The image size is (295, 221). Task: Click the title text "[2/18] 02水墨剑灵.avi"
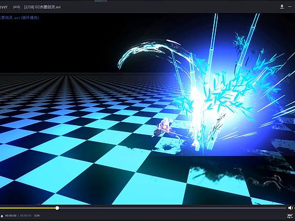(x=43, y=7)
